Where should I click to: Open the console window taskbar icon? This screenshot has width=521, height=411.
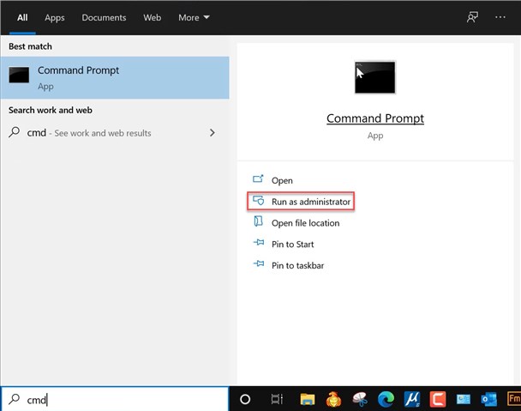(x=464, y=399)
